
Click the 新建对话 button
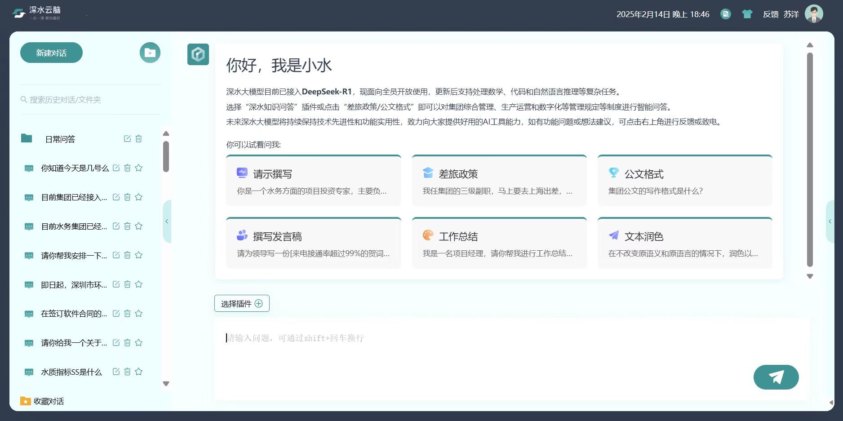coord(51,53)
